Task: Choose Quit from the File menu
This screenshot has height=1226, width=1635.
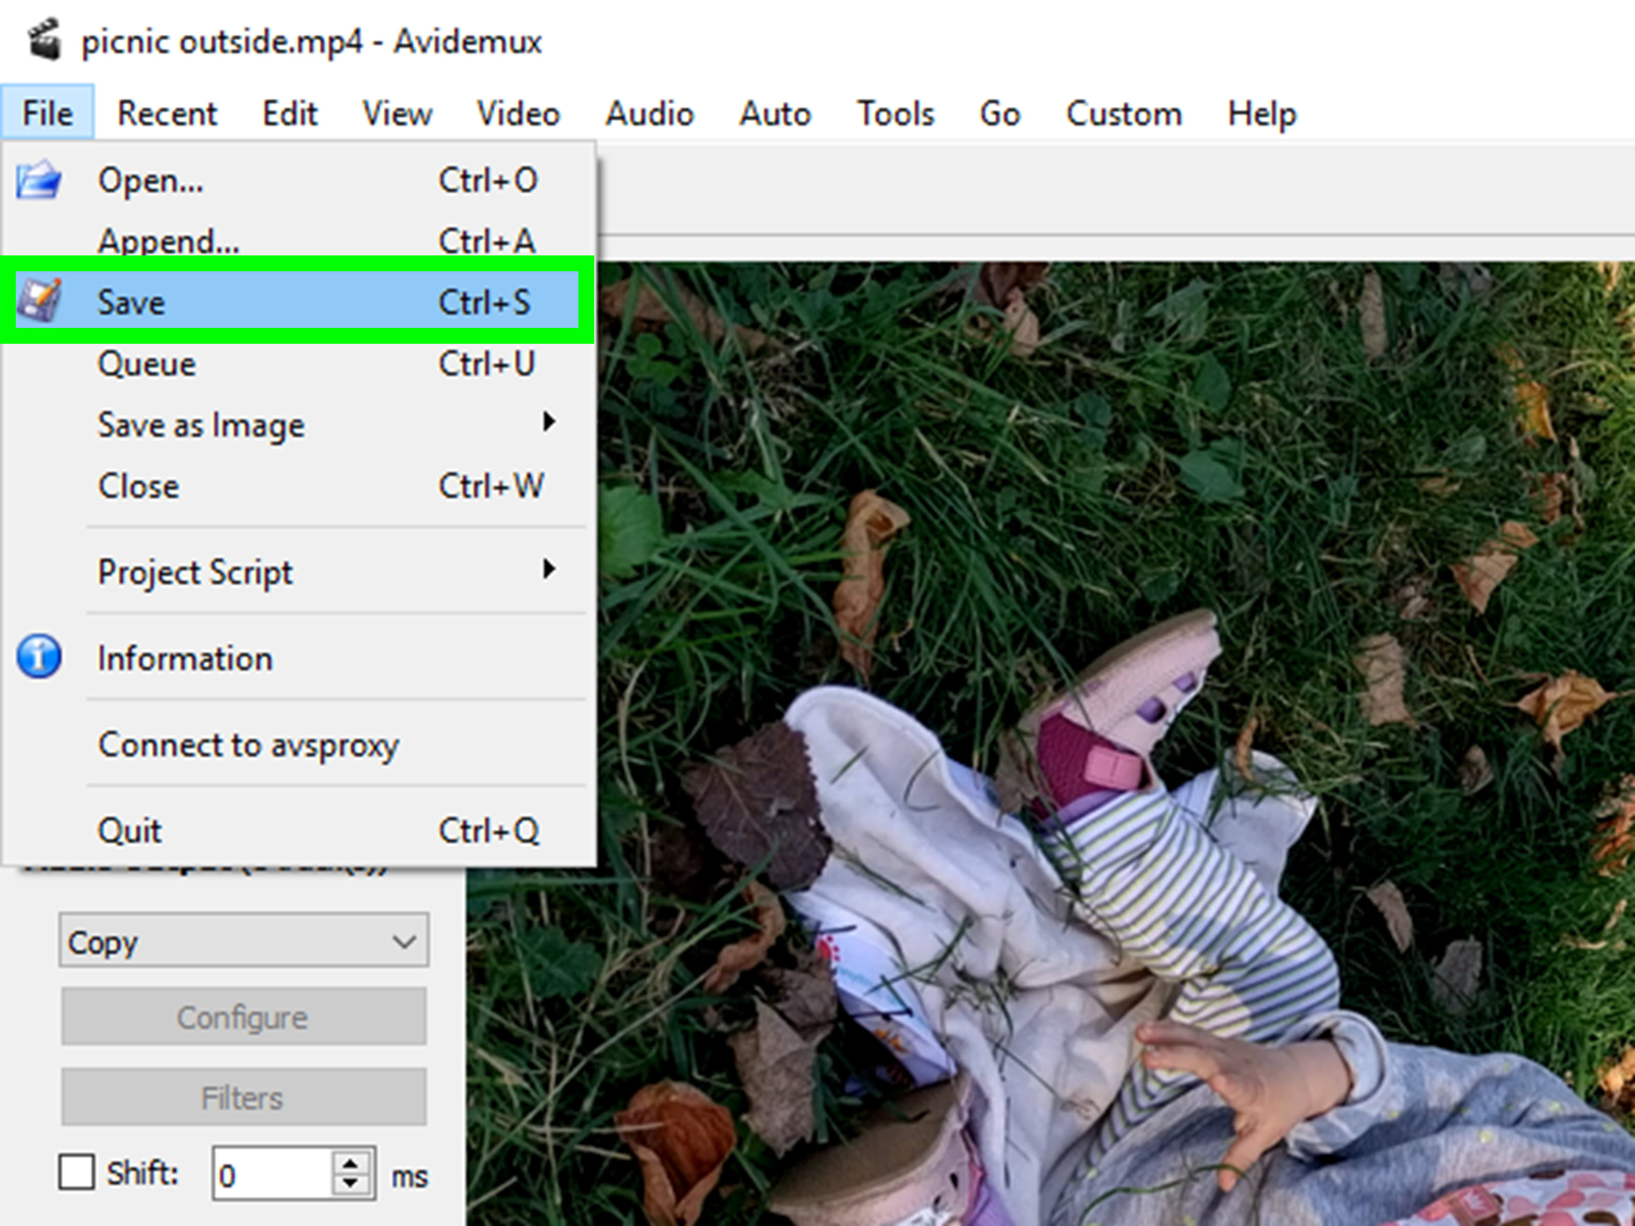Action: 298,830
